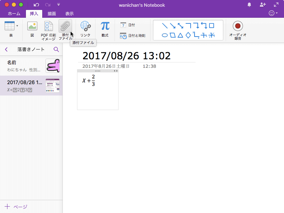The width and height of the screenshot is (284, 213).
Task: Click the page title 2017/08/26 13:02
Action: coord(126,56)
